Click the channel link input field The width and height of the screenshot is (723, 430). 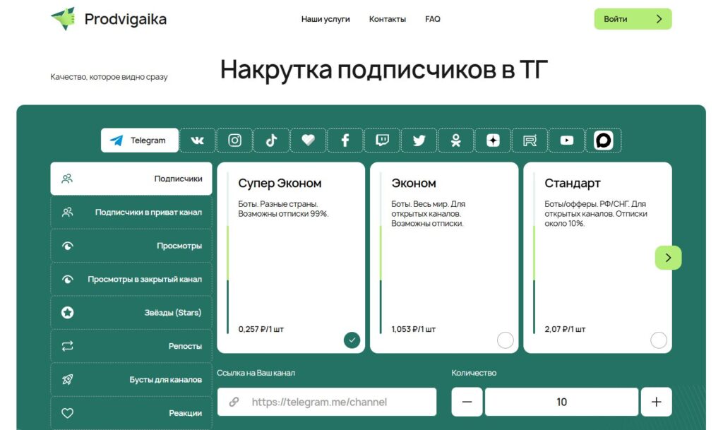[x=327, y=402]
